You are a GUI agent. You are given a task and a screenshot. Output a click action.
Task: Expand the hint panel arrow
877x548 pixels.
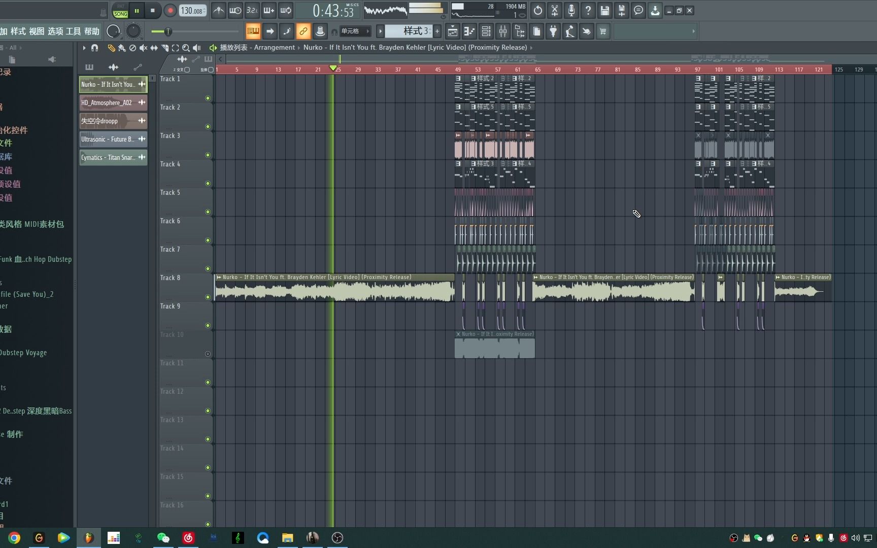(693, 31)
